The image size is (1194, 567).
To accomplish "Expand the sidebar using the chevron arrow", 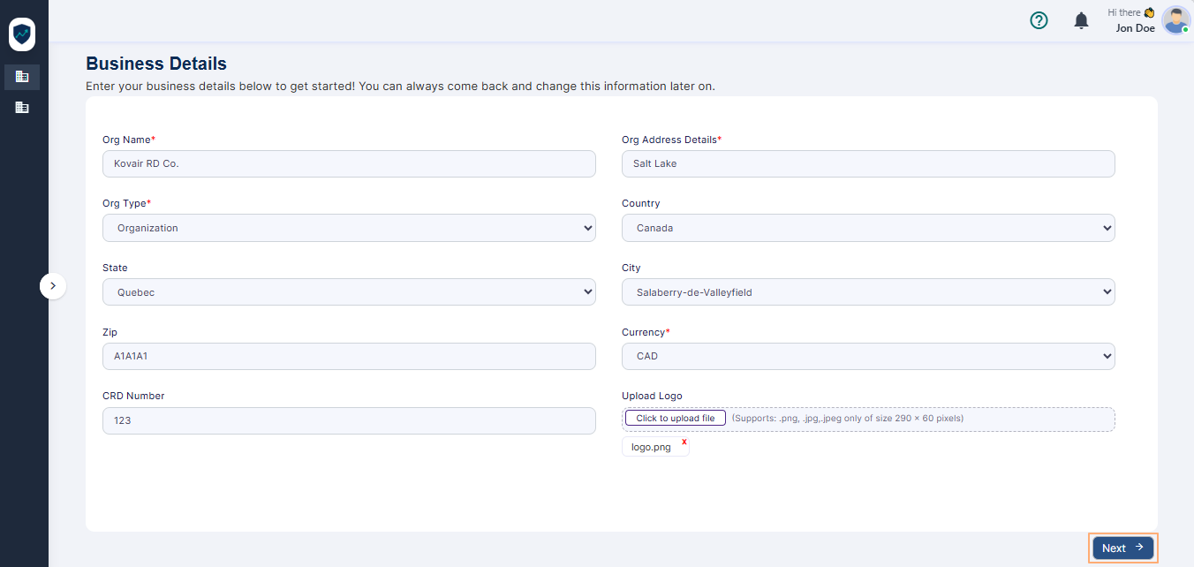I will (53, 285).
